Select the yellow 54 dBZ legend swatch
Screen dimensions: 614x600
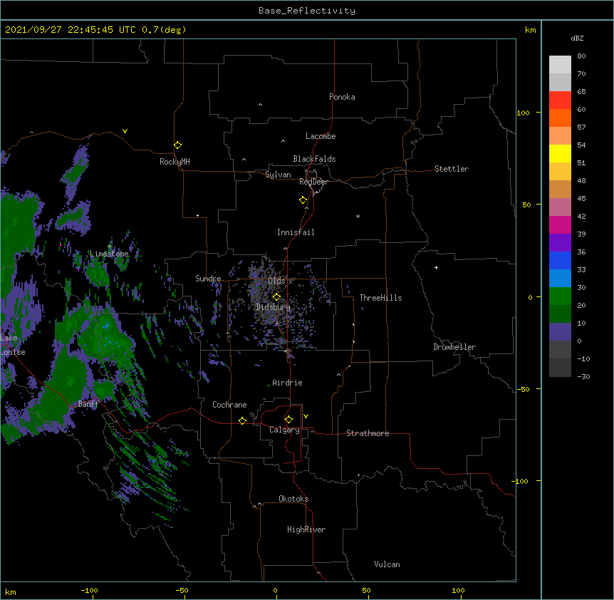pyautogui.click(x=560, y=153)
